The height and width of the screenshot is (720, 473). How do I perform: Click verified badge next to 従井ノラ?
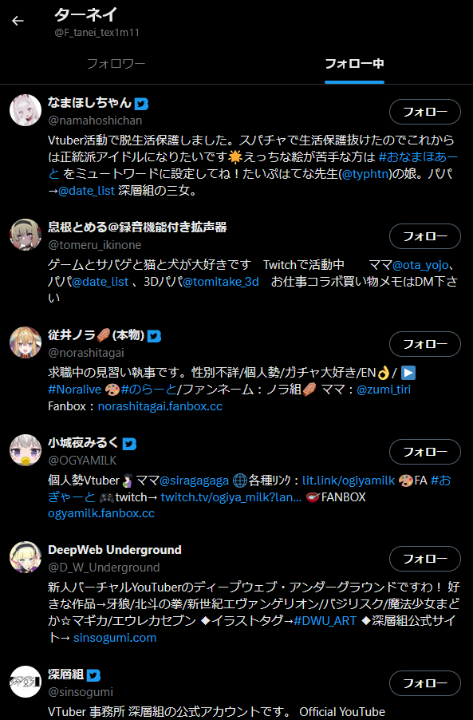155,336
